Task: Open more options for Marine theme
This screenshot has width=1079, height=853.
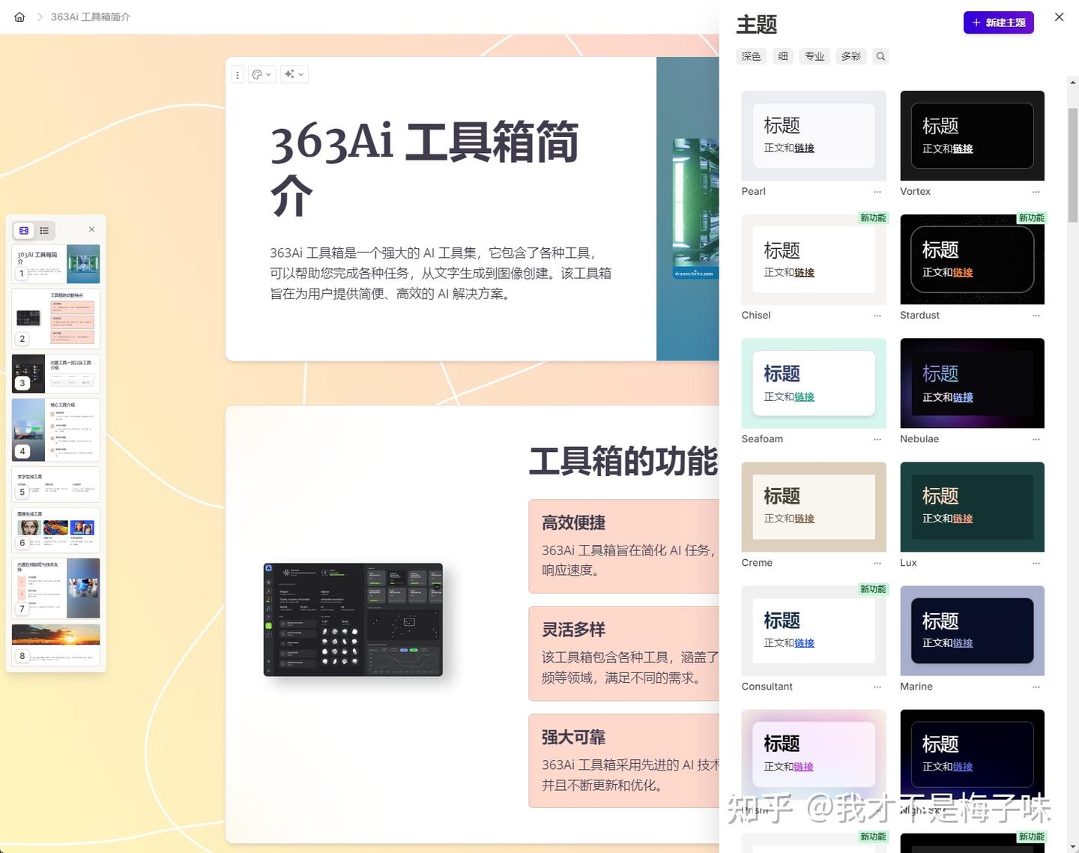Action: pos(1036,687)
